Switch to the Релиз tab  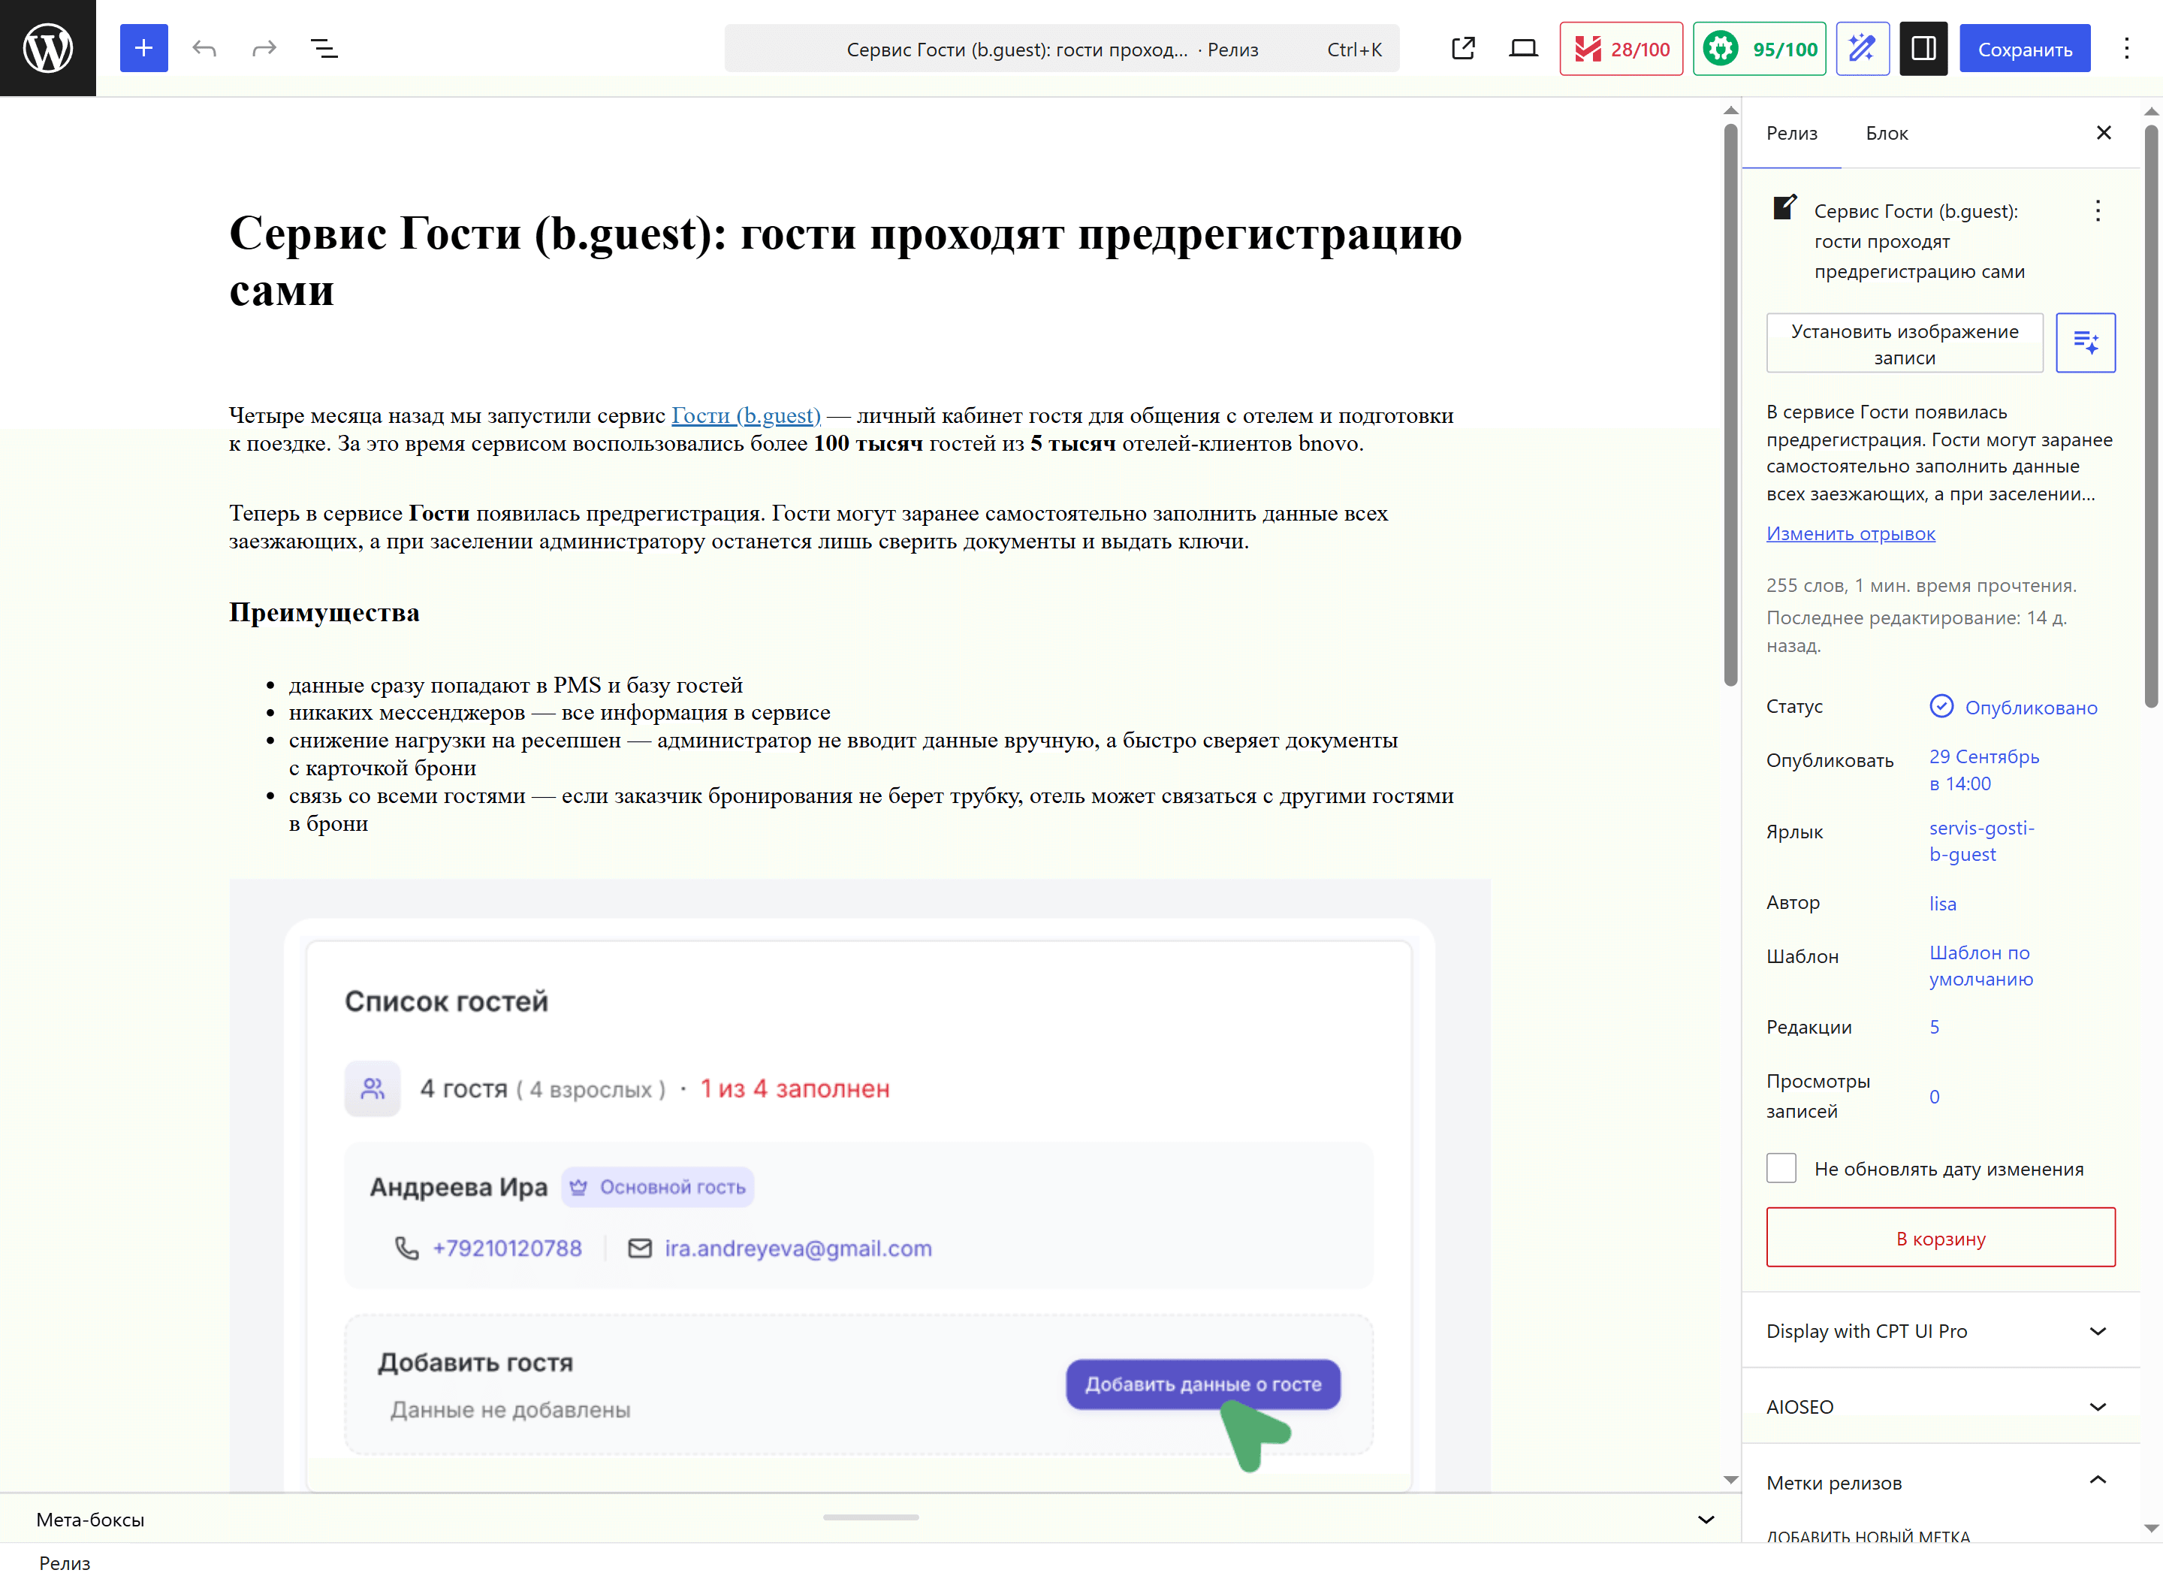click(x=1791, y=134)
